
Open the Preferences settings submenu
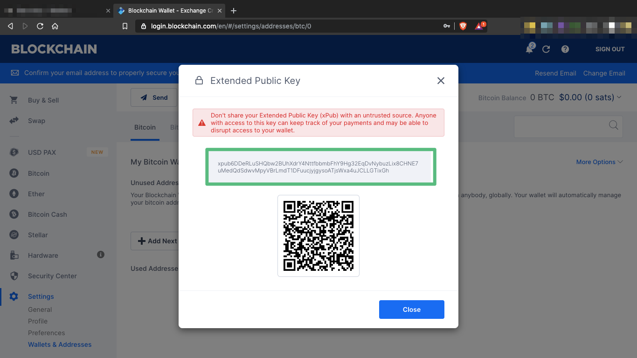coord(47,333)
